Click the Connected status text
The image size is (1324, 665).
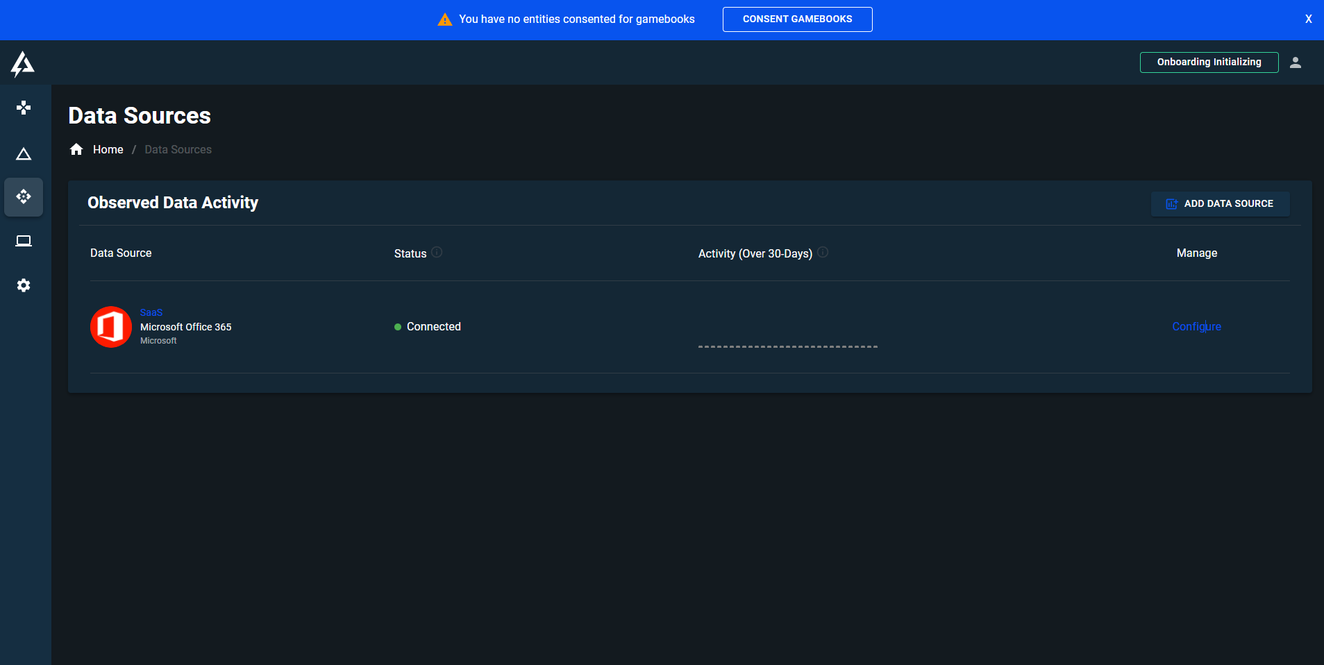point(433,327)
